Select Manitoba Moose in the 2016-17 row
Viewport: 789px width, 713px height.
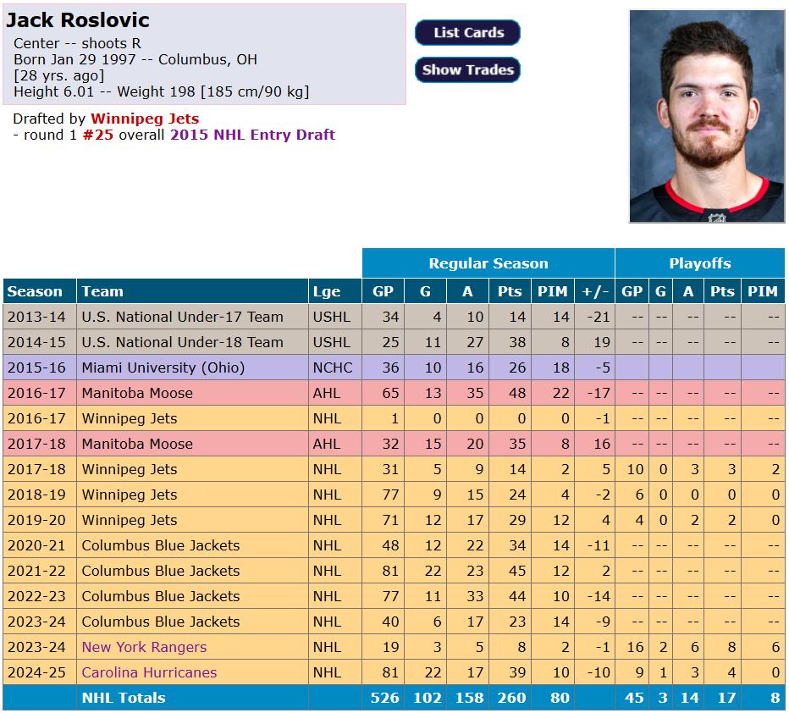point(192,393)
